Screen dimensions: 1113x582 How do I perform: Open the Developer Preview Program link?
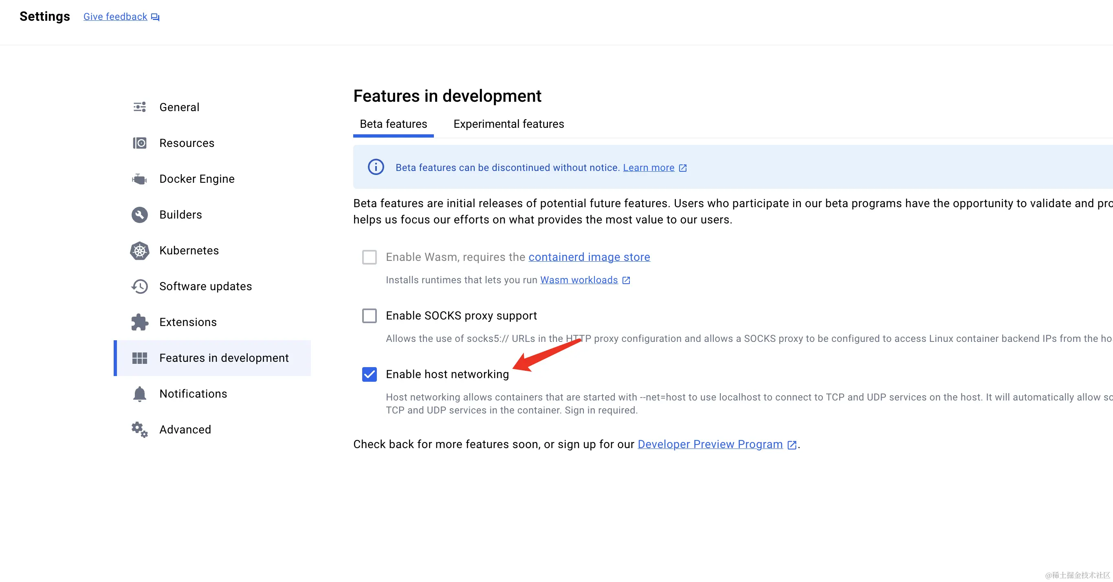[710, 444]
